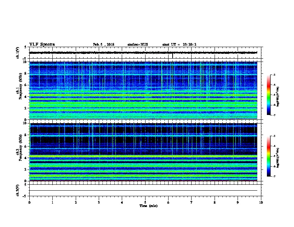Click the ch.1 spectrogram color scale bar
This screenshot has width=294, height=227.
tap(268, 95)
